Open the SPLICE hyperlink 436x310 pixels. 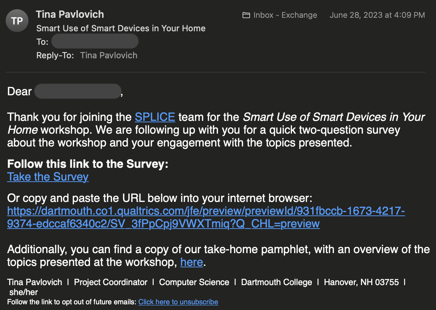(x=155, y=117)
